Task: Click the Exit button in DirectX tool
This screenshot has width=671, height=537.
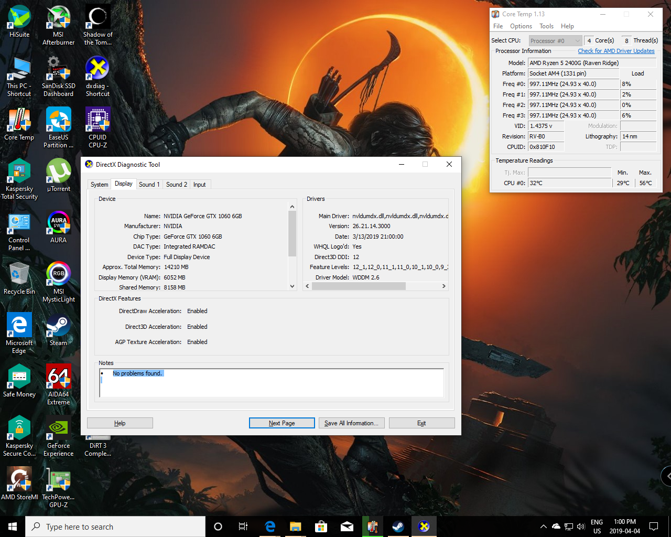Action: click(x=422, y=423)
